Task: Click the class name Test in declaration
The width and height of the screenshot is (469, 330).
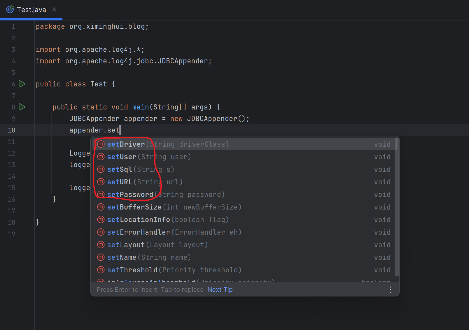Action: (x=99, y=84)
